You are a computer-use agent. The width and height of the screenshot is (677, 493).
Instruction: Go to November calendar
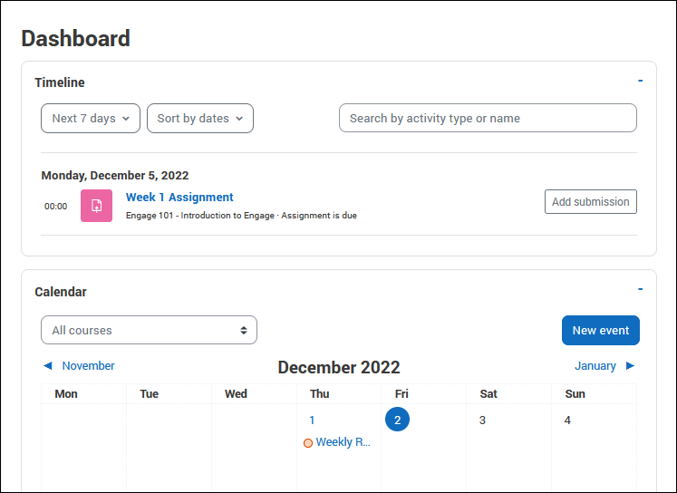click(88, 365)
